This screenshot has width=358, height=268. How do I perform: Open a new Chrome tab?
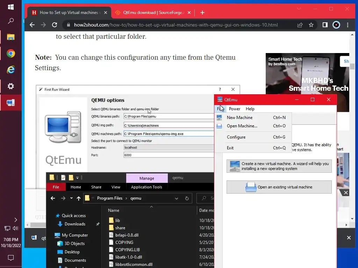202,13
